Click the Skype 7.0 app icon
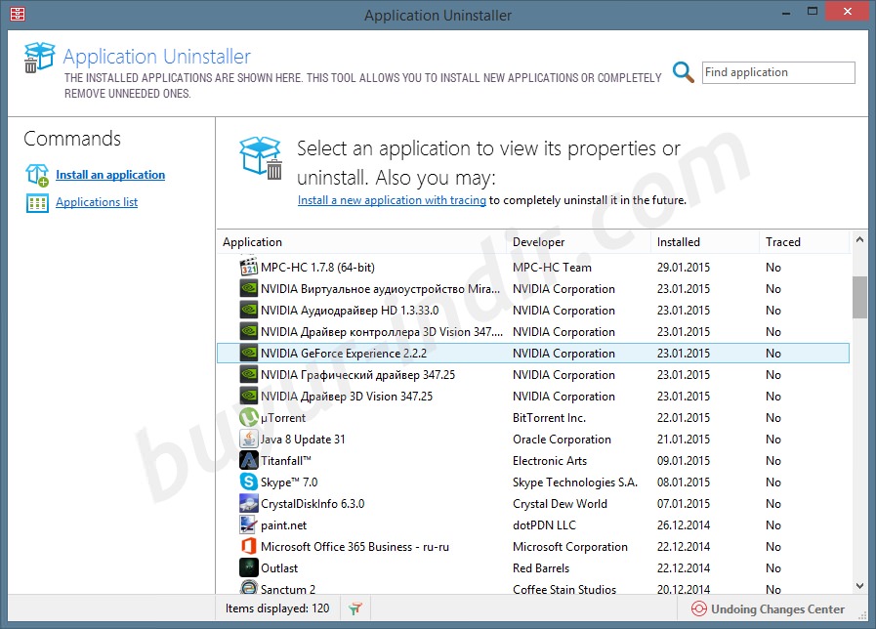 (249, 482)
